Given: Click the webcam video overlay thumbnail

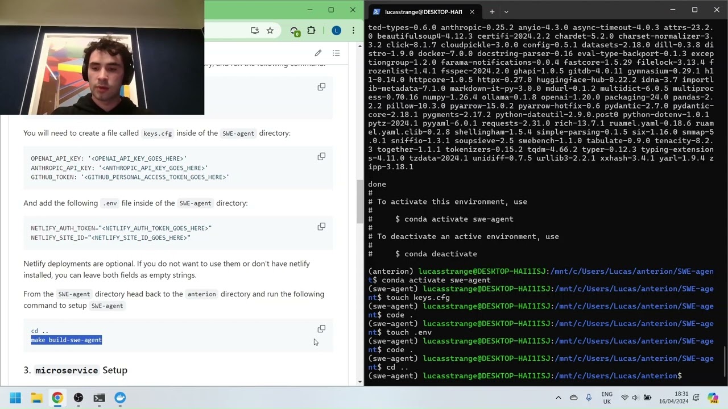Looking at the screenshot, I should 102,57.
